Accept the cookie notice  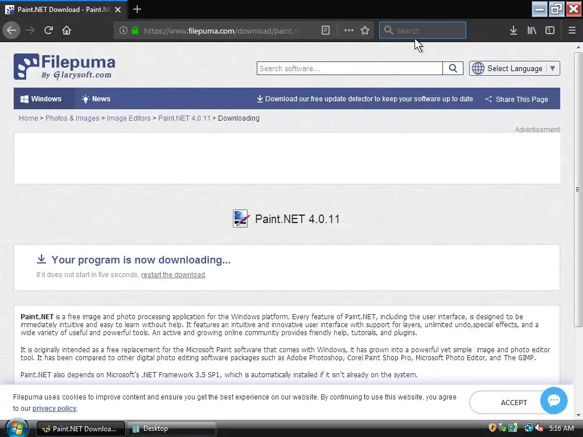(x=514, y=402)
